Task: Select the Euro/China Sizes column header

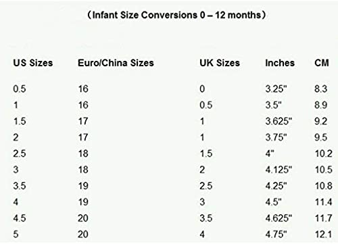Action: [116, 63]
